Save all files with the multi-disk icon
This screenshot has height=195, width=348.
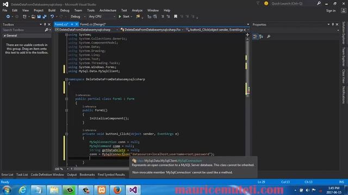45,17
